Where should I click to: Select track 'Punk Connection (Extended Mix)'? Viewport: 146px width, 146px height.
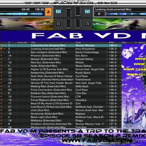tap(52, 90)
